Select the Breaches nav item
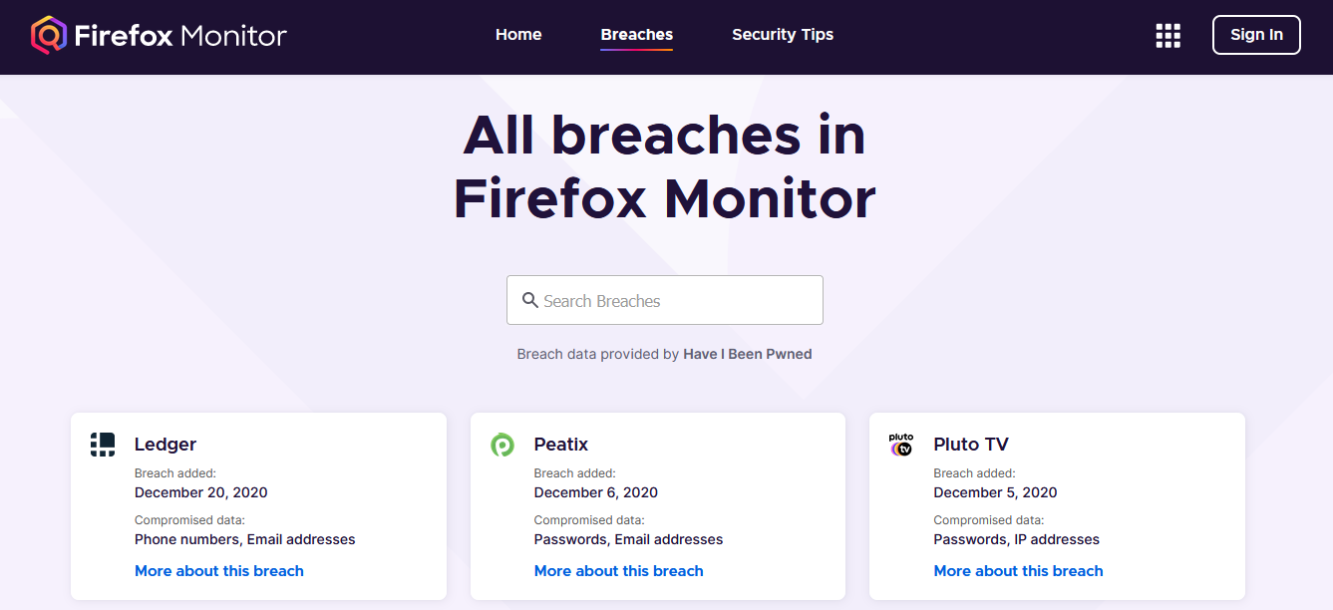This screenshot has height=610, width=1333. click(637, 35)
